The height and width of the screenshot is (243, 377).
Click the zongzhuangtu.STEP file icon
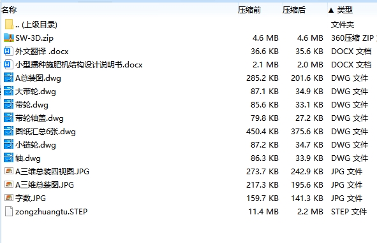[x=9, y=211]
